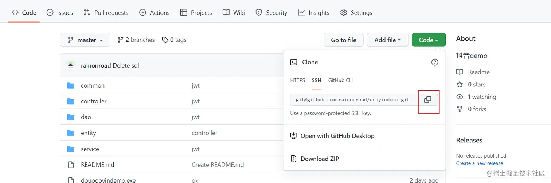Viewport: 551px width, 183px height.
Task: Click the Releases heading
Action: tap(469, 140)
